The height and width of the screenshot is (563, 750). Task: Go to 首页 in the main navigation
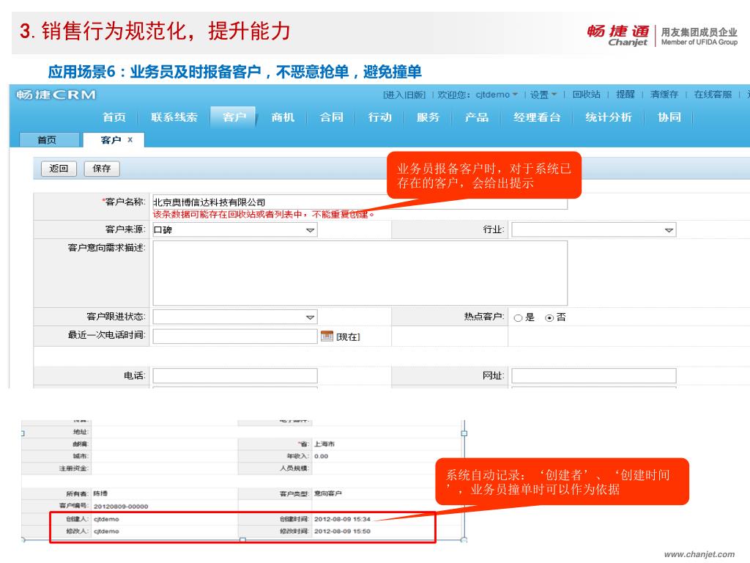114,117
